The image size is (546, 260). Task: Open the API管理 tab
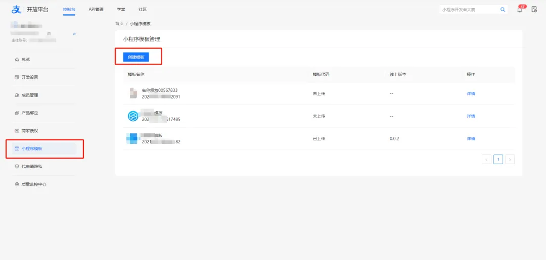pos(96,10)
